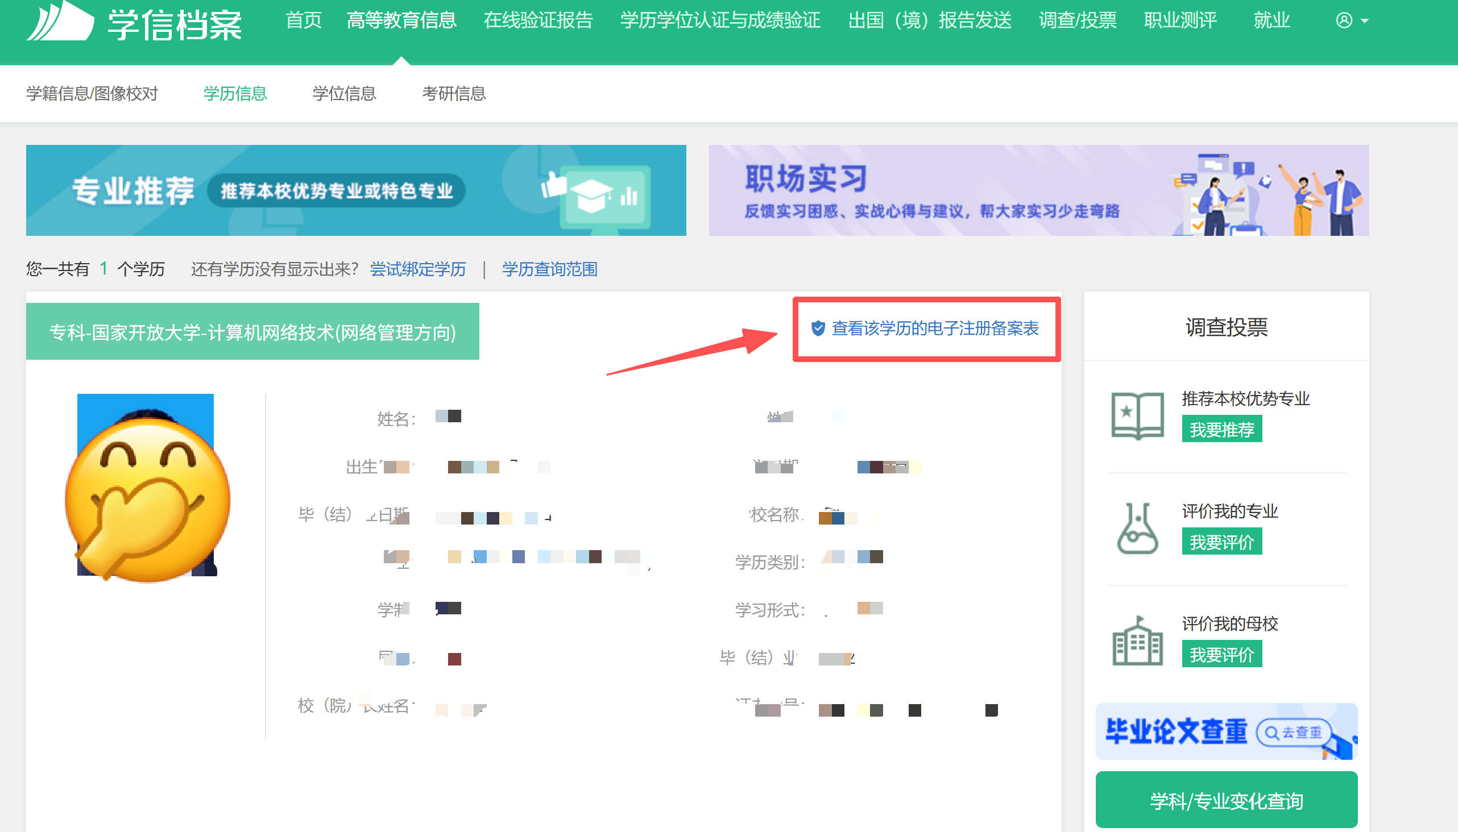Image resolution: width=1458 pixels, height=832 pixels.
Task: Click 评价我的专业 text
Action: click(1230, 511)
